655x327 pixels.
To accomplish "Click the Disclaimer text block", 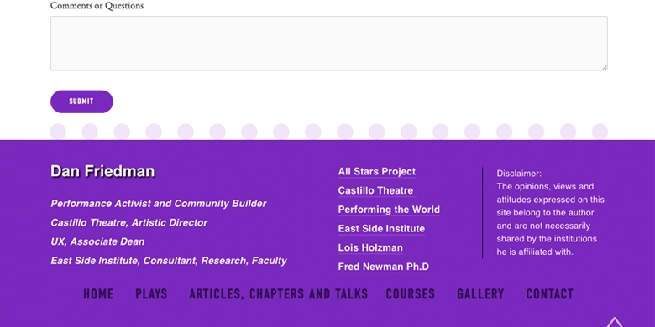I will pos(551,213).
